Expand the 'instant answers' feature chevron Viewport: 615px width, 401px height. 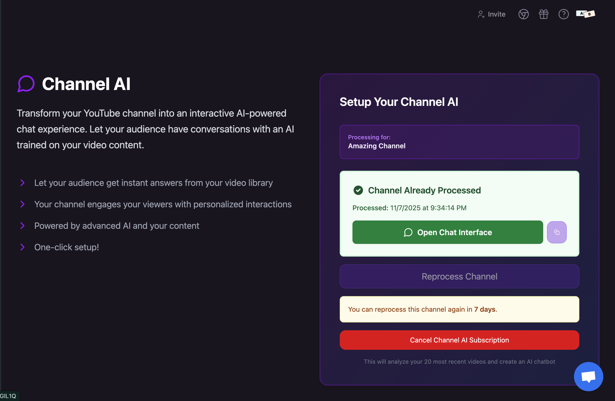(22, 183)
